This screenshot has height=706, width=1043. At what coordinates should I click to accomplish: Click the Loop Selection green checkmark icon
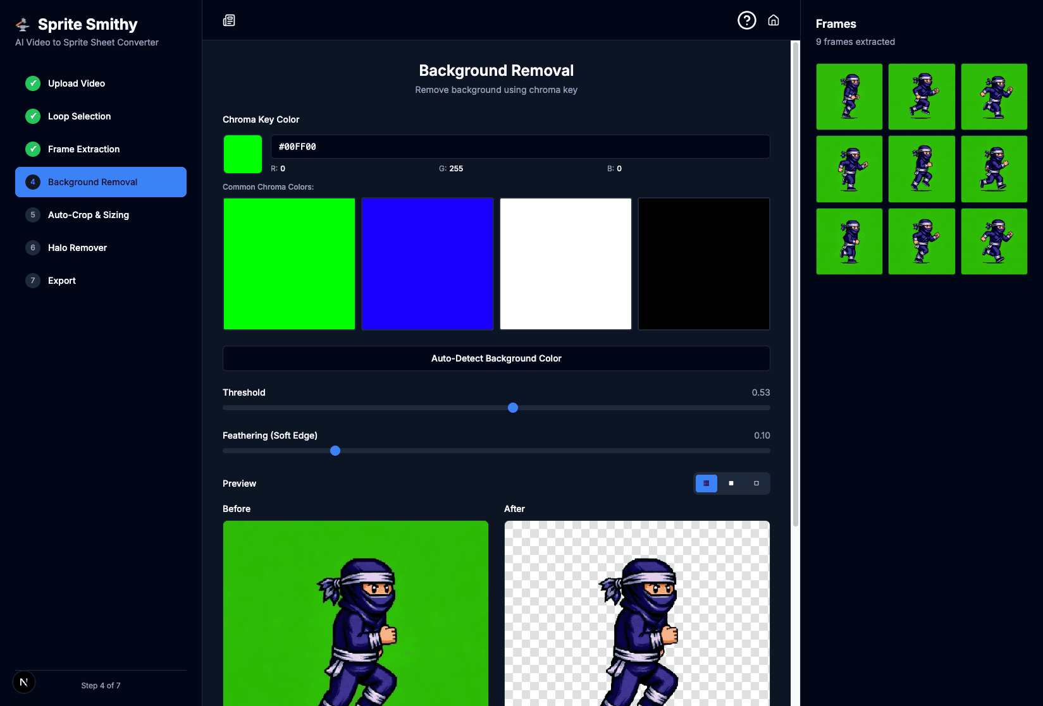[33, 116]
